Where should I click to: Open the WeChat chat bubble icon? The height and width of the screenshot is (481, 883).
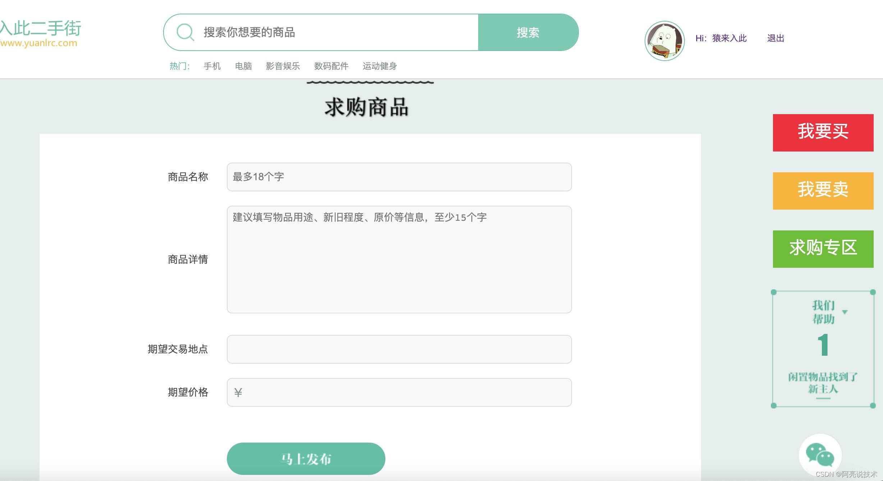coord(820,454)
